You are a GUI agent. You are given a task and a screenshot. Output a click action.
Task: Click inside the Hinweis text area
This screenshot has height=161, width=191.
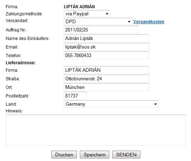tap(95, 130)
